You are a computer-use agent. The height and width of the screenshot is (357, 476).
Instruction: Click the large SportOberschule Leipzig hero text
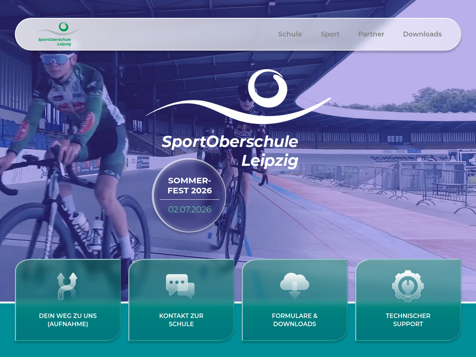click(x=231, y=151)
